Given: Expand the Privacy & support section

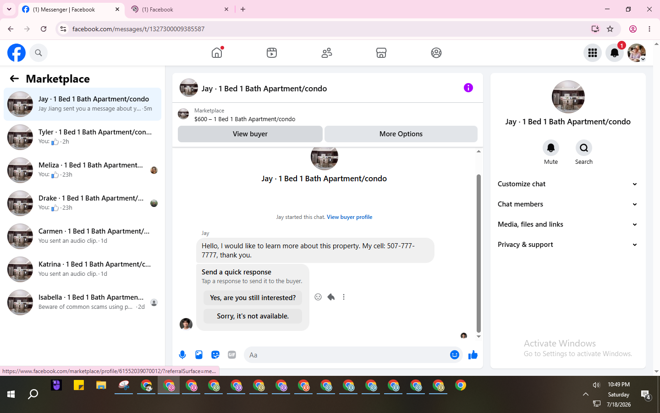Looking at the screenshot, I should (568, 245).
